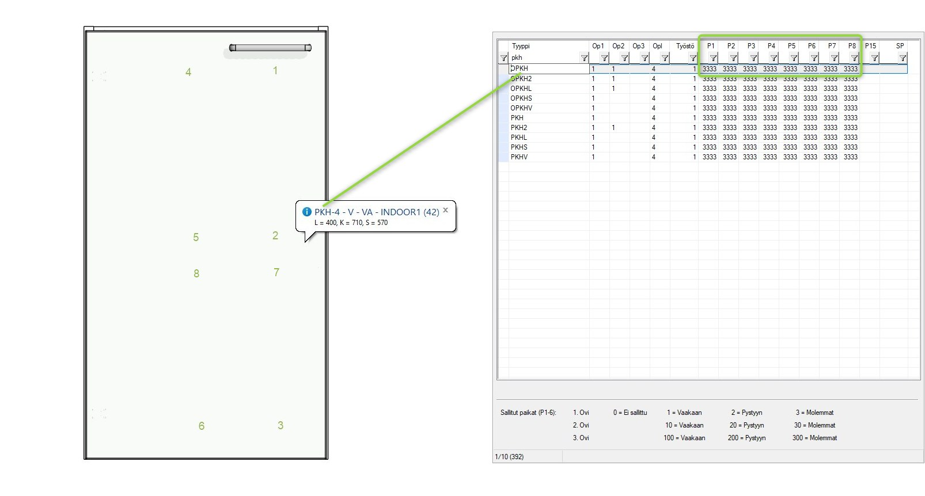The height and width of the screenshot is (496, 925).
Task: Open the P1 column filter icon
Action: (713, 58)
